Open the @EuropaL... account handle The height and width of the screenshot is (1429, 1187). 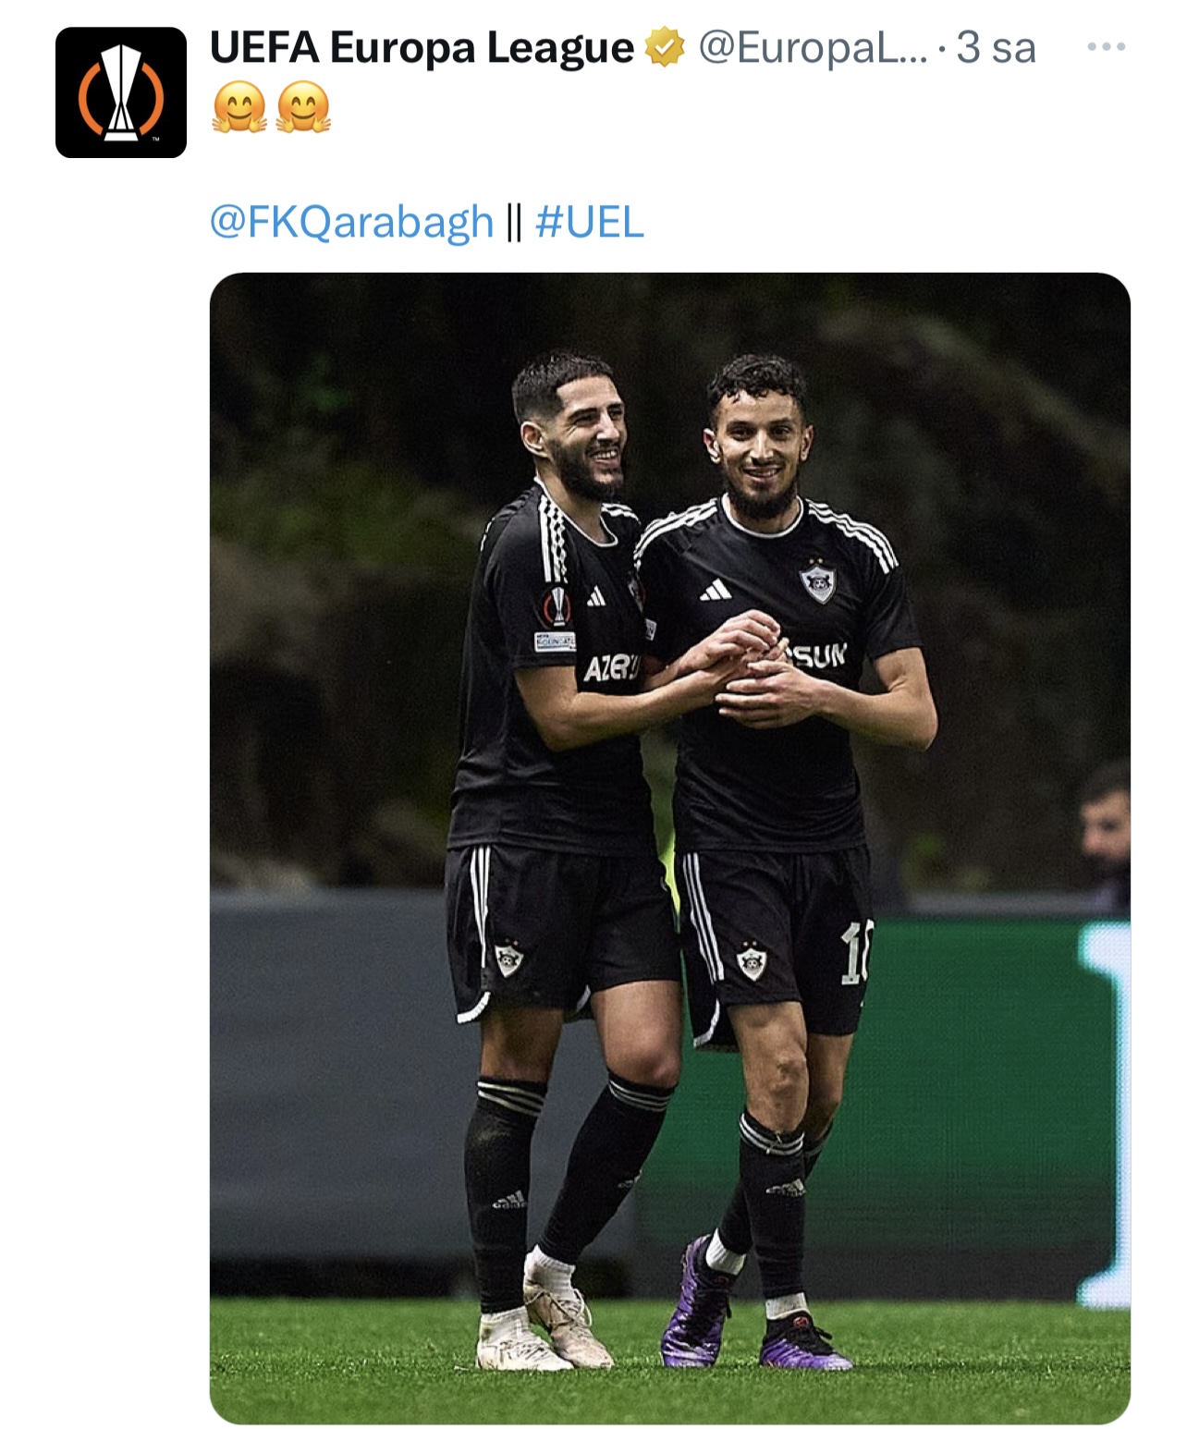(813, 47)
